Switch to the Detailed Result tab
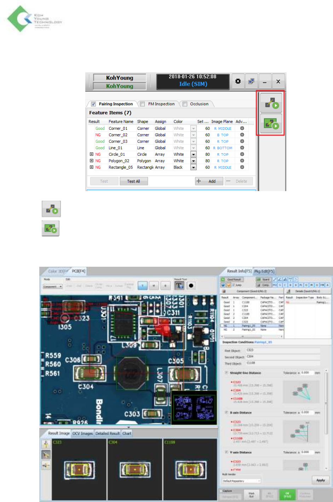 tap(107, 433)
